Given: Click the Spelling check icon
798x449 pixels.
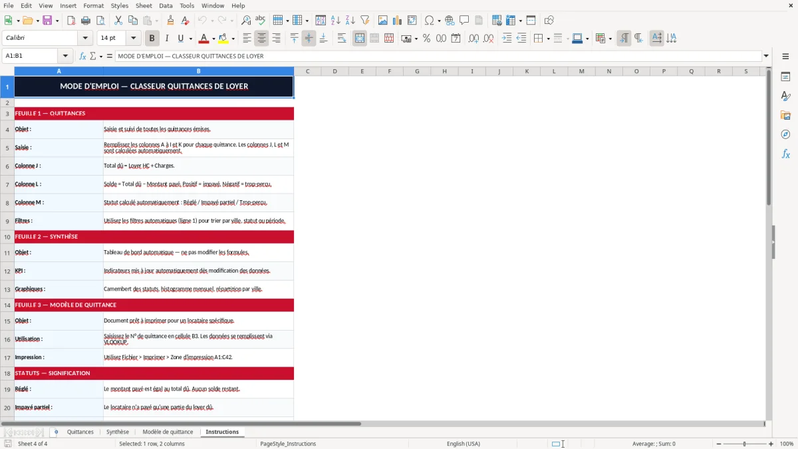Looking at the screenshot, I should point(261,21).
